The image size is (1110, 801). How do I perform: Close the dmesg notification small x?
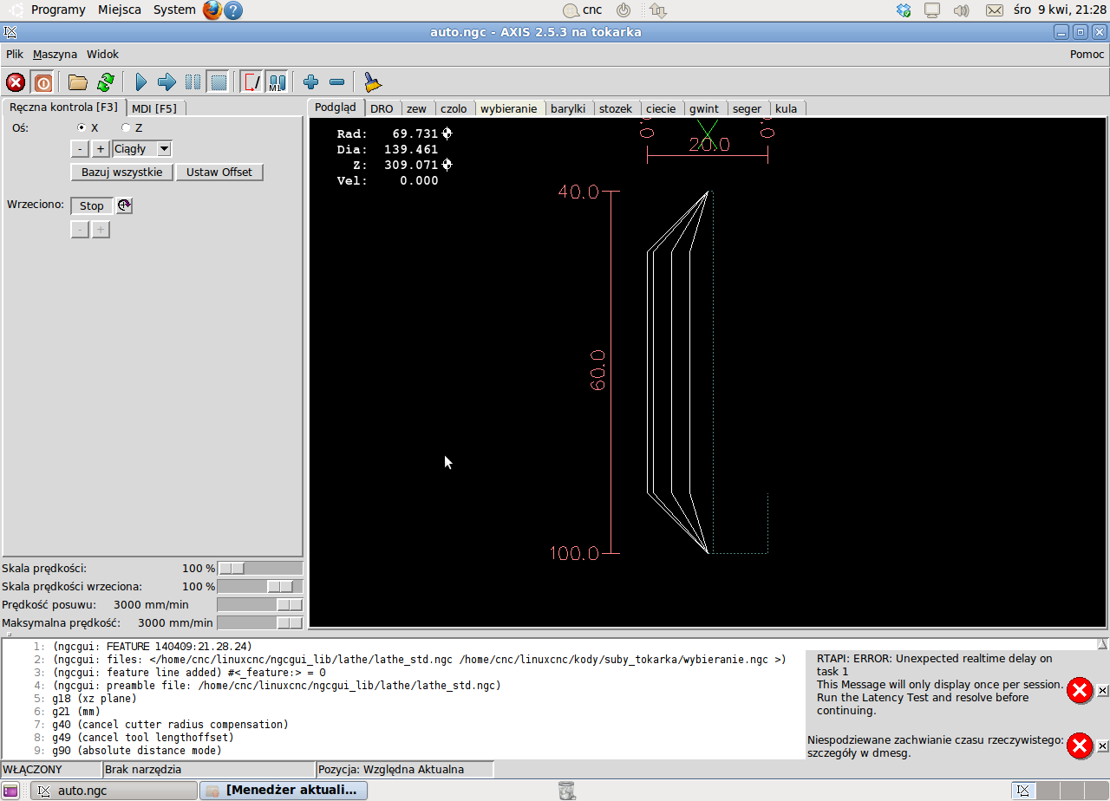pyautogui.click(x=1102, y=746)
